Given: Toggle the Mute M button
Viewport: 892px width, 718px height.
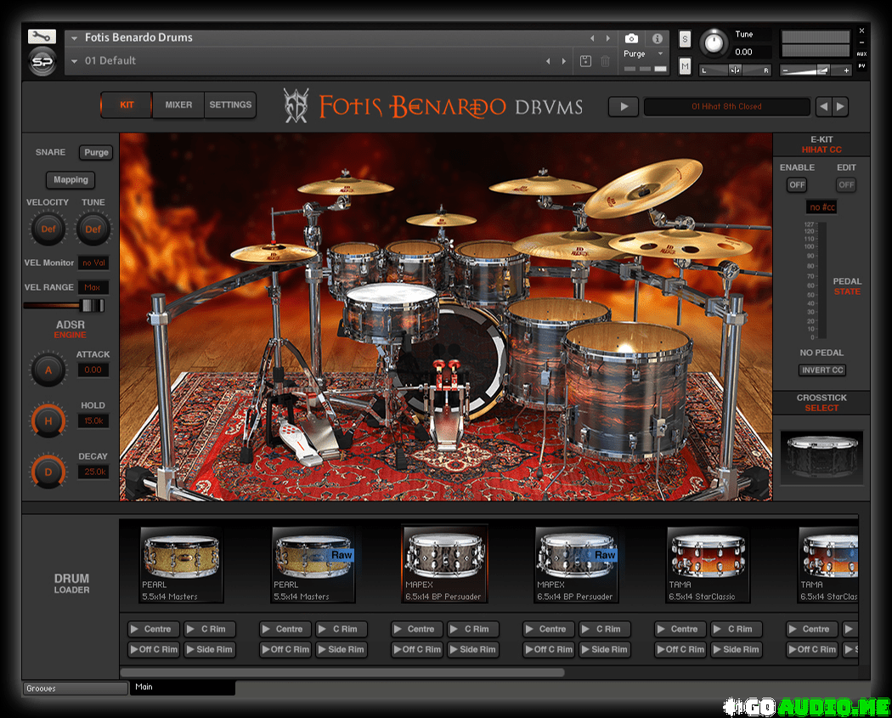Looking at the screenshot, I should click(685, 66).
